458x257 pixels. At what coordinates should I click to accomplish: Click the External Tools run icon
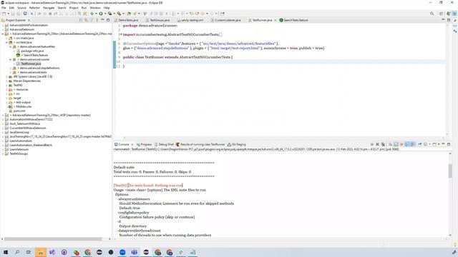click(119, 14)
